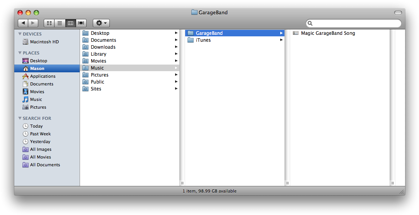
Task: Select Pictures folder in first column
Action: pos(130,75)
